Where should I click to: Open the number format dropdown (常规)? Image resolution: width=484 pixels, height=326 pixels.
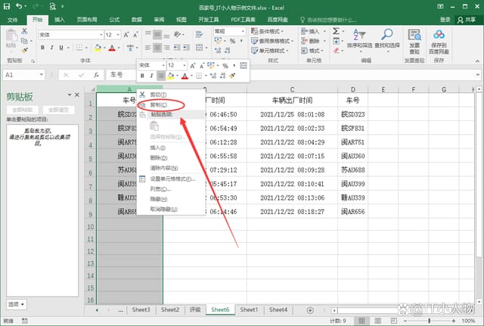[x=243, y=31]
